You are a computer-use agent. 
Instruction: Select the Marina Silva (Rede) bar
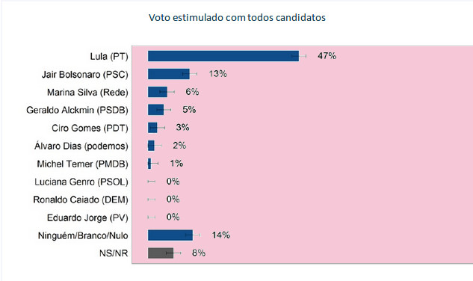tap(158, 92)
